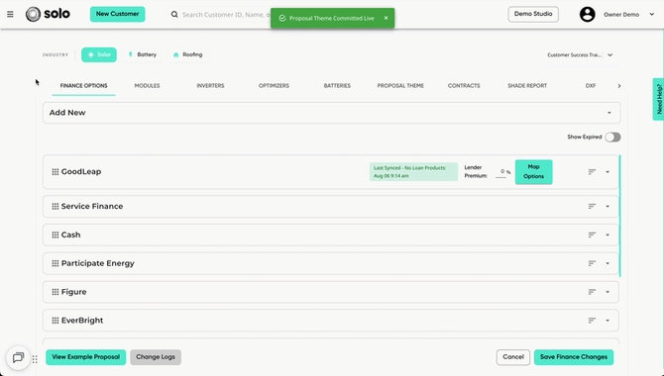
Task: Grab the EverBright drag handle icon
Action: [x=55, y=321]
